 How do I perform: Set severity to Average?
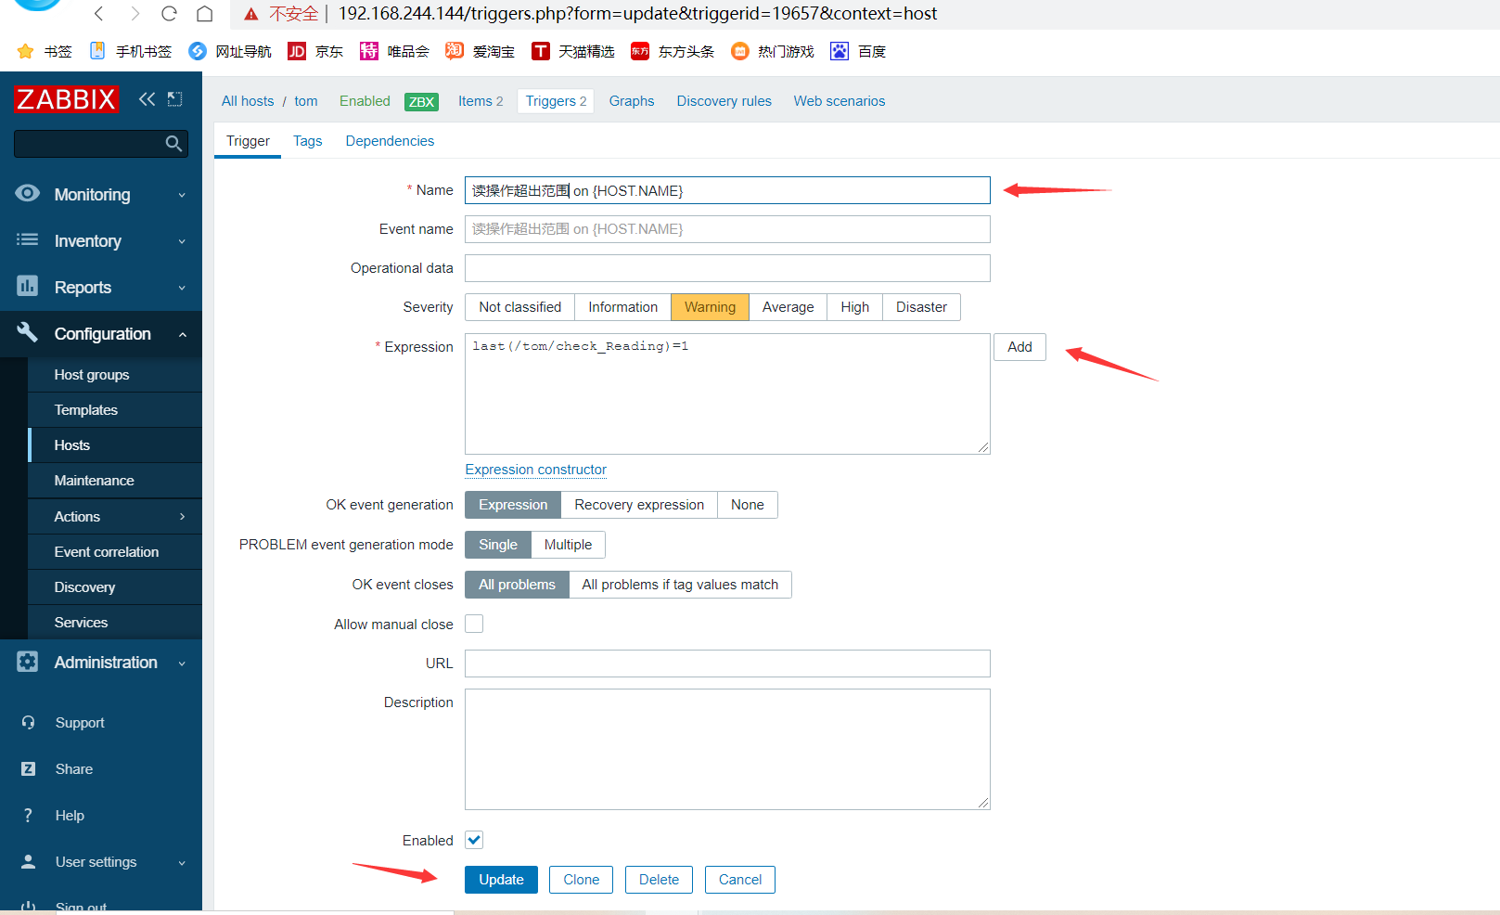click(x=788, y=307)
